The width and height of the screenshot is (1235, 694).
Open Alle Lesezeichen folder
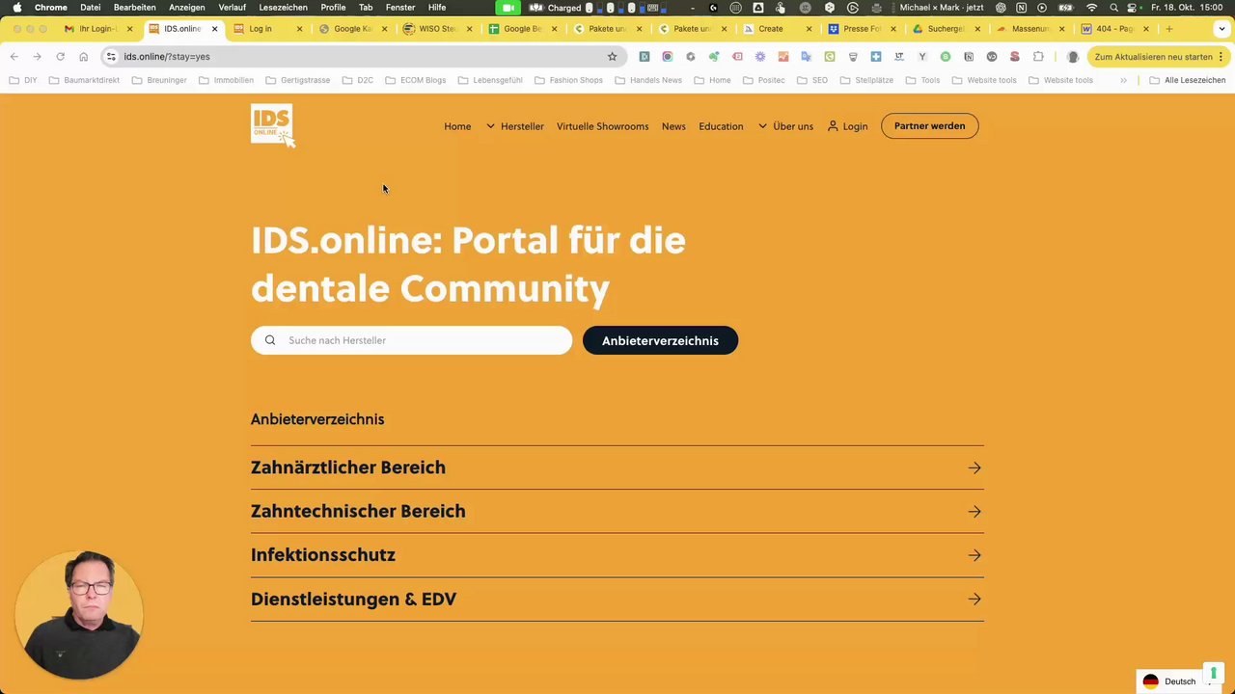(x=1188, y=80)
